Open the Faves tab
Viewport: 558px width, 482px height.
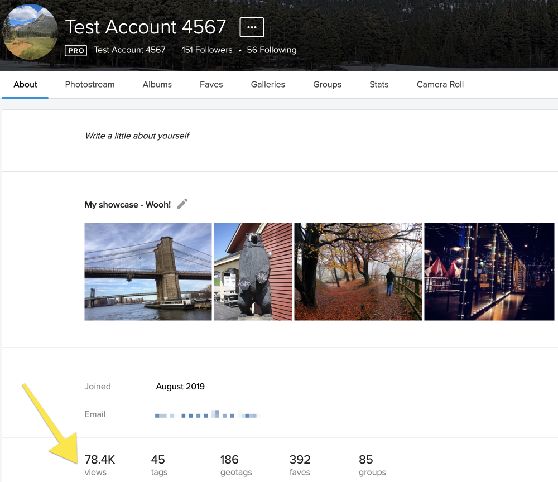(x=211, y=85)
